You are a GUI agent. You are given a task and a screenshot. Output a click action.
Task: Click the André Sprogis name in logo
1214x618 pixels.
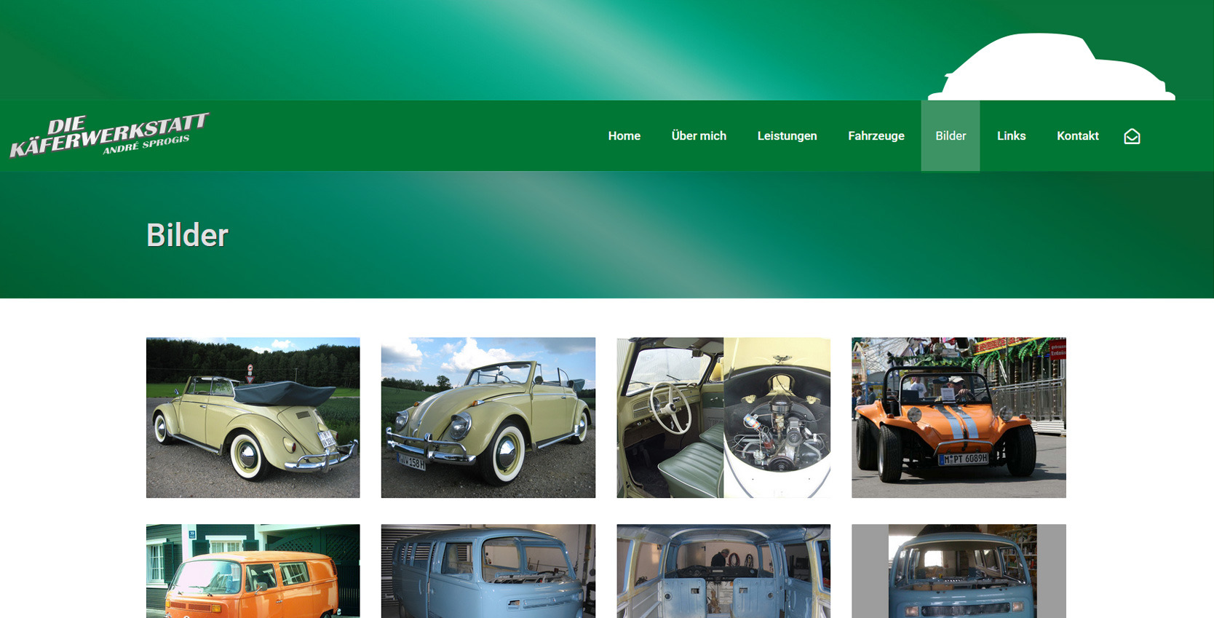(146, 145)
